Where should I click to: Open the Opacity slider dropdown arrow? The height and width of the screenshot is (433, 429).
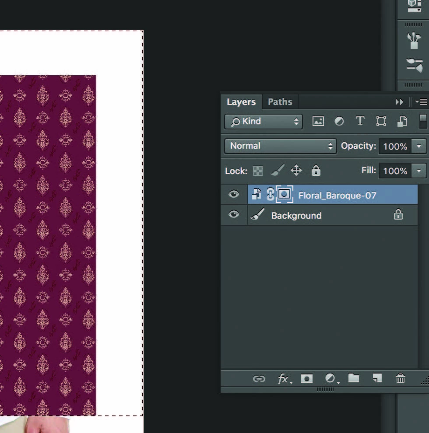point(419,147)
